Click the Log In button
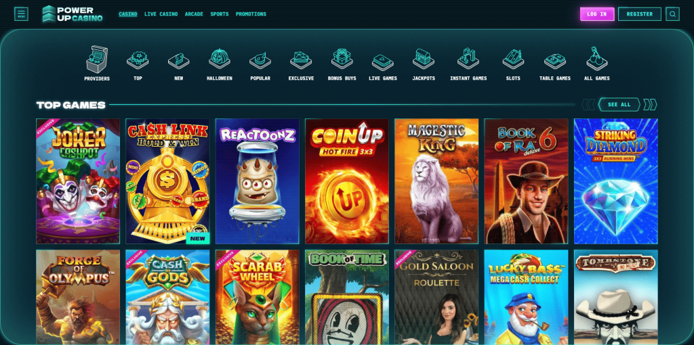Image resolution: width=694 pixels, height=345 pixels. [597, 14]
